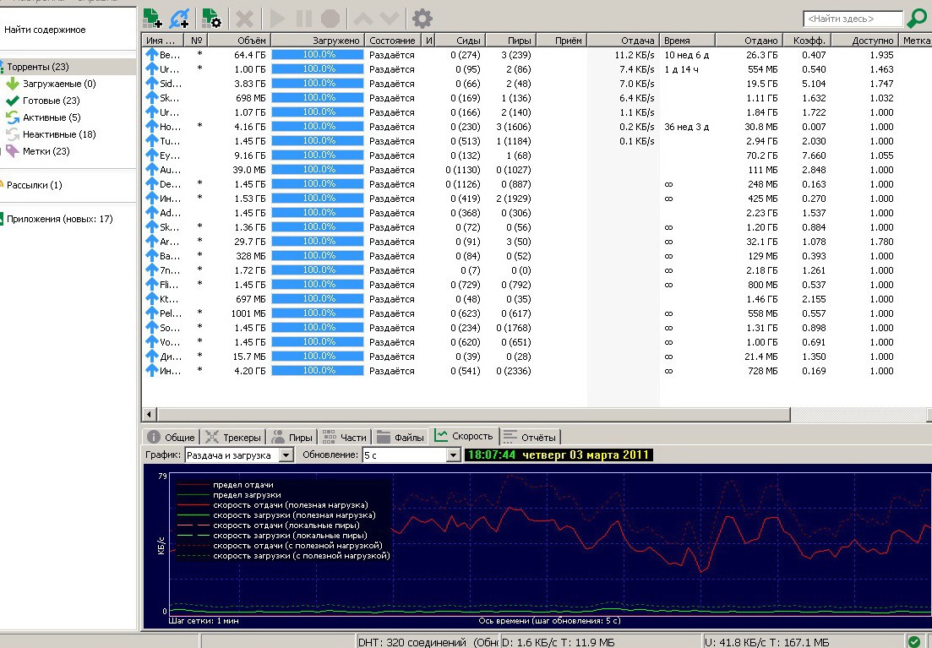Sort by 'Объём' column header

(238, 41)
